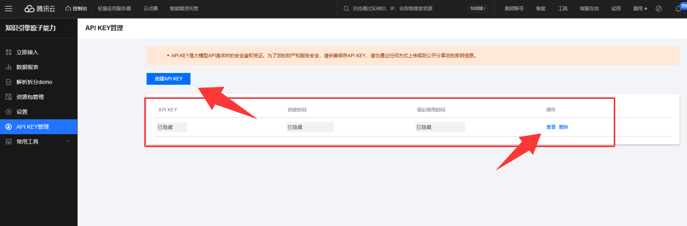
Task: Click 删除 link in the key row
Action: tap(564, 127)
